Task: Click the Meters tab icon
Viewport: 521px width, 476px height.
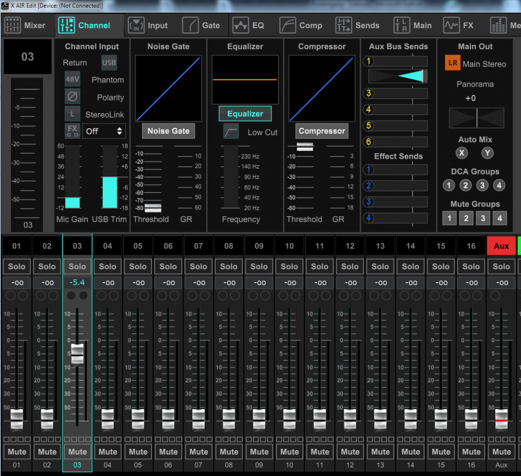Action: tap(498, 25)
